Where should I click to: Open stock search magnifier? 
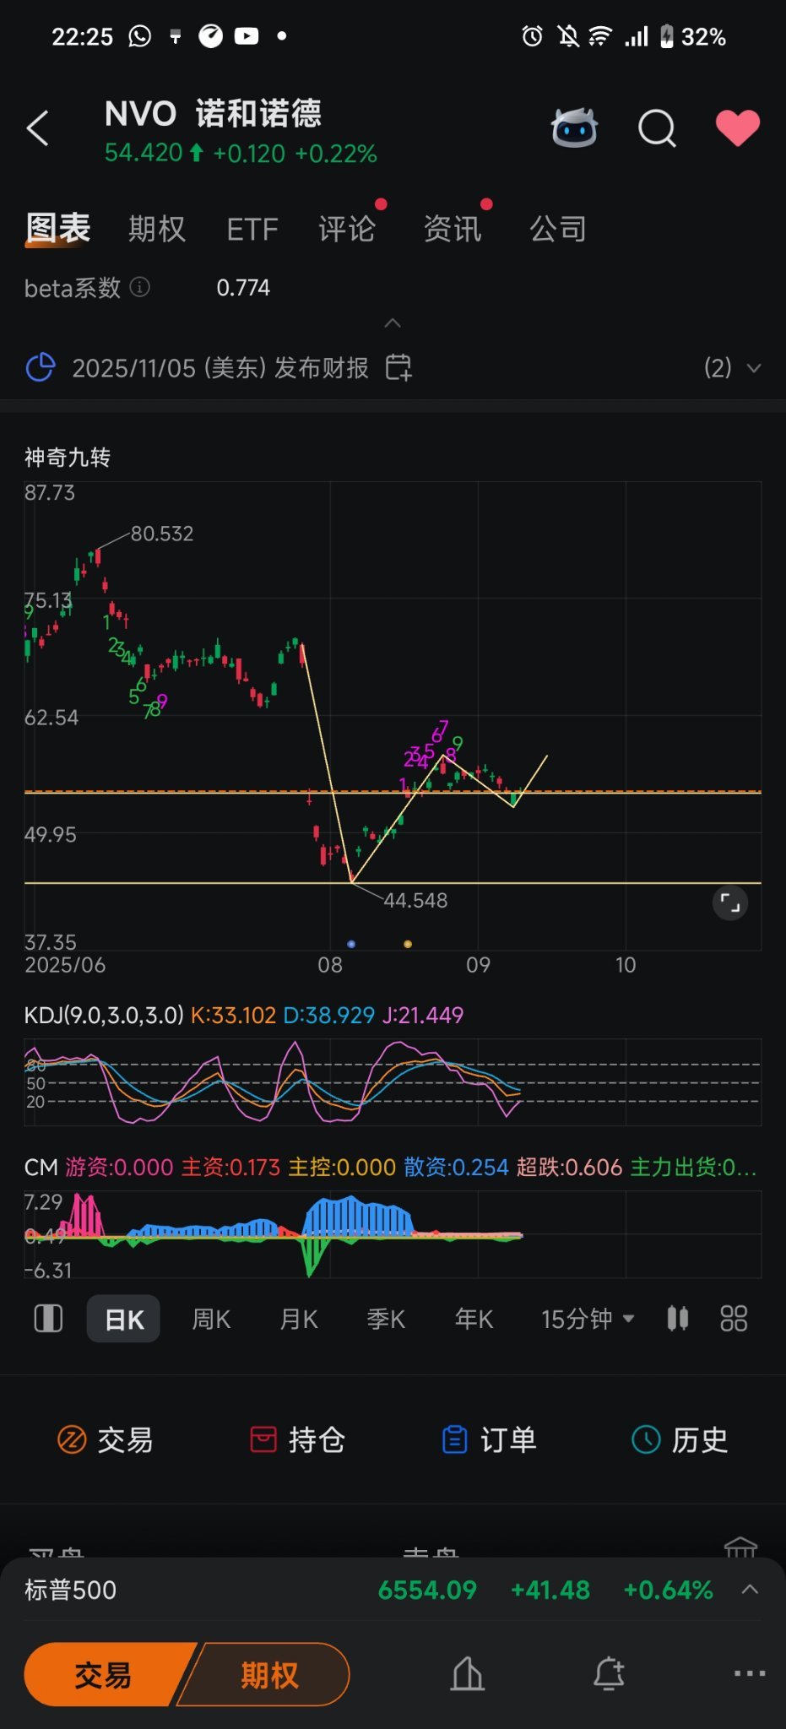[657, 129]
